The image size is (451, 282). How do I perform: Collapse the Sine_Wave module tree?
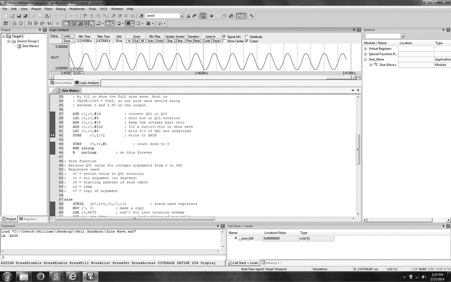point(365,59)
